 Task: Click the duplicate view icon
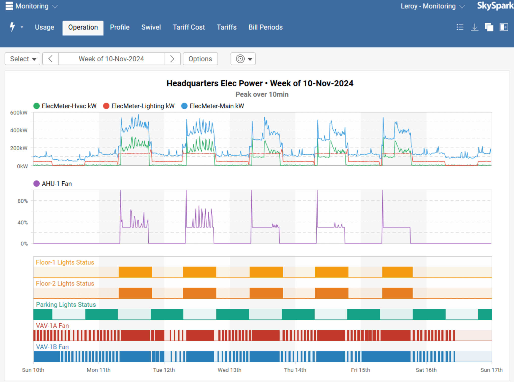tap(489, 27)
